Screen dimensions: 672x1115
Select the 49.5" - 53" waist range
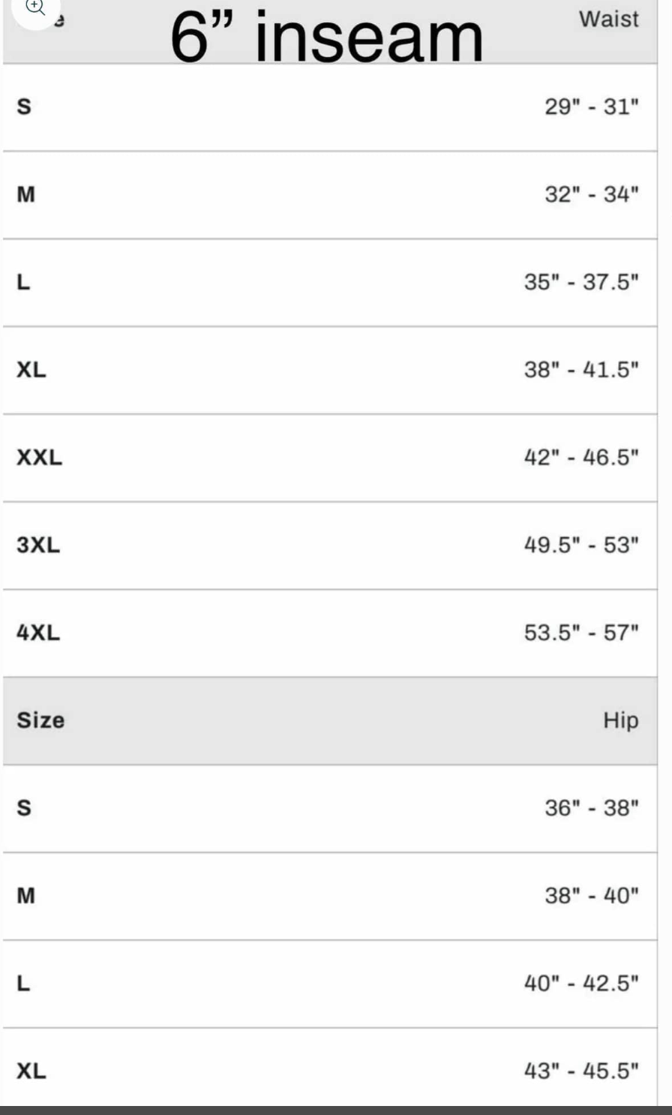pos(581,545)
